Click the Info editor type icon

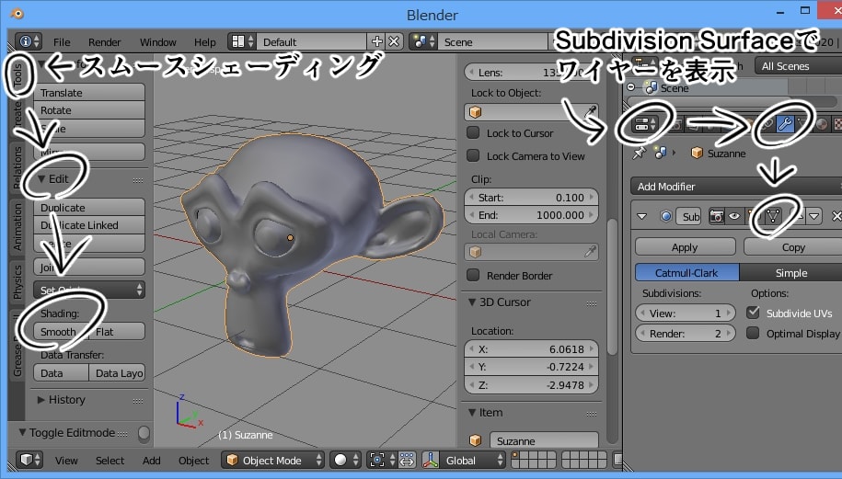coord(29,41)
